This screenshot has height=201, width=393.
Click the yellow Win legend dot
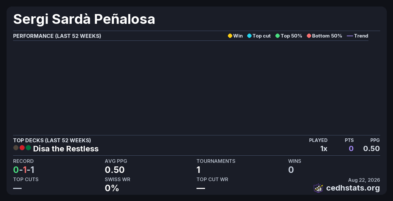pyautogui.click(x=230, y=36)
